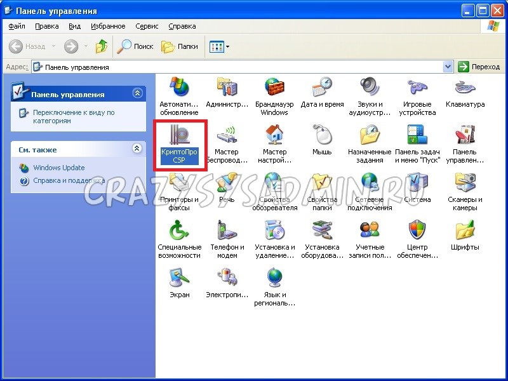Open Брандмауэр Windows icon
Image resolution: width=508 pixels, height=381 pixels.
[x=274, y=87]
